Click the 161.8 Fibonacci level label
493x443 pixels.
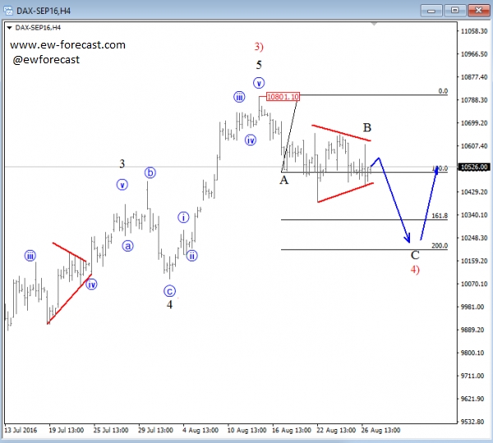pyautogui.click(x=440, y=215)
